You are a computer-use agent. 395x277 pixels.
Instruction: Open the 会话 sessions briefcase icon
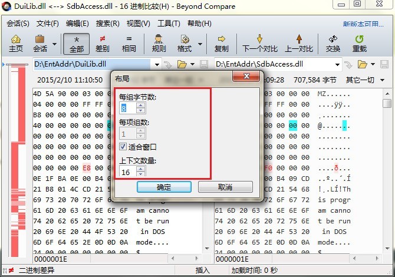click(x=40, y=44)
